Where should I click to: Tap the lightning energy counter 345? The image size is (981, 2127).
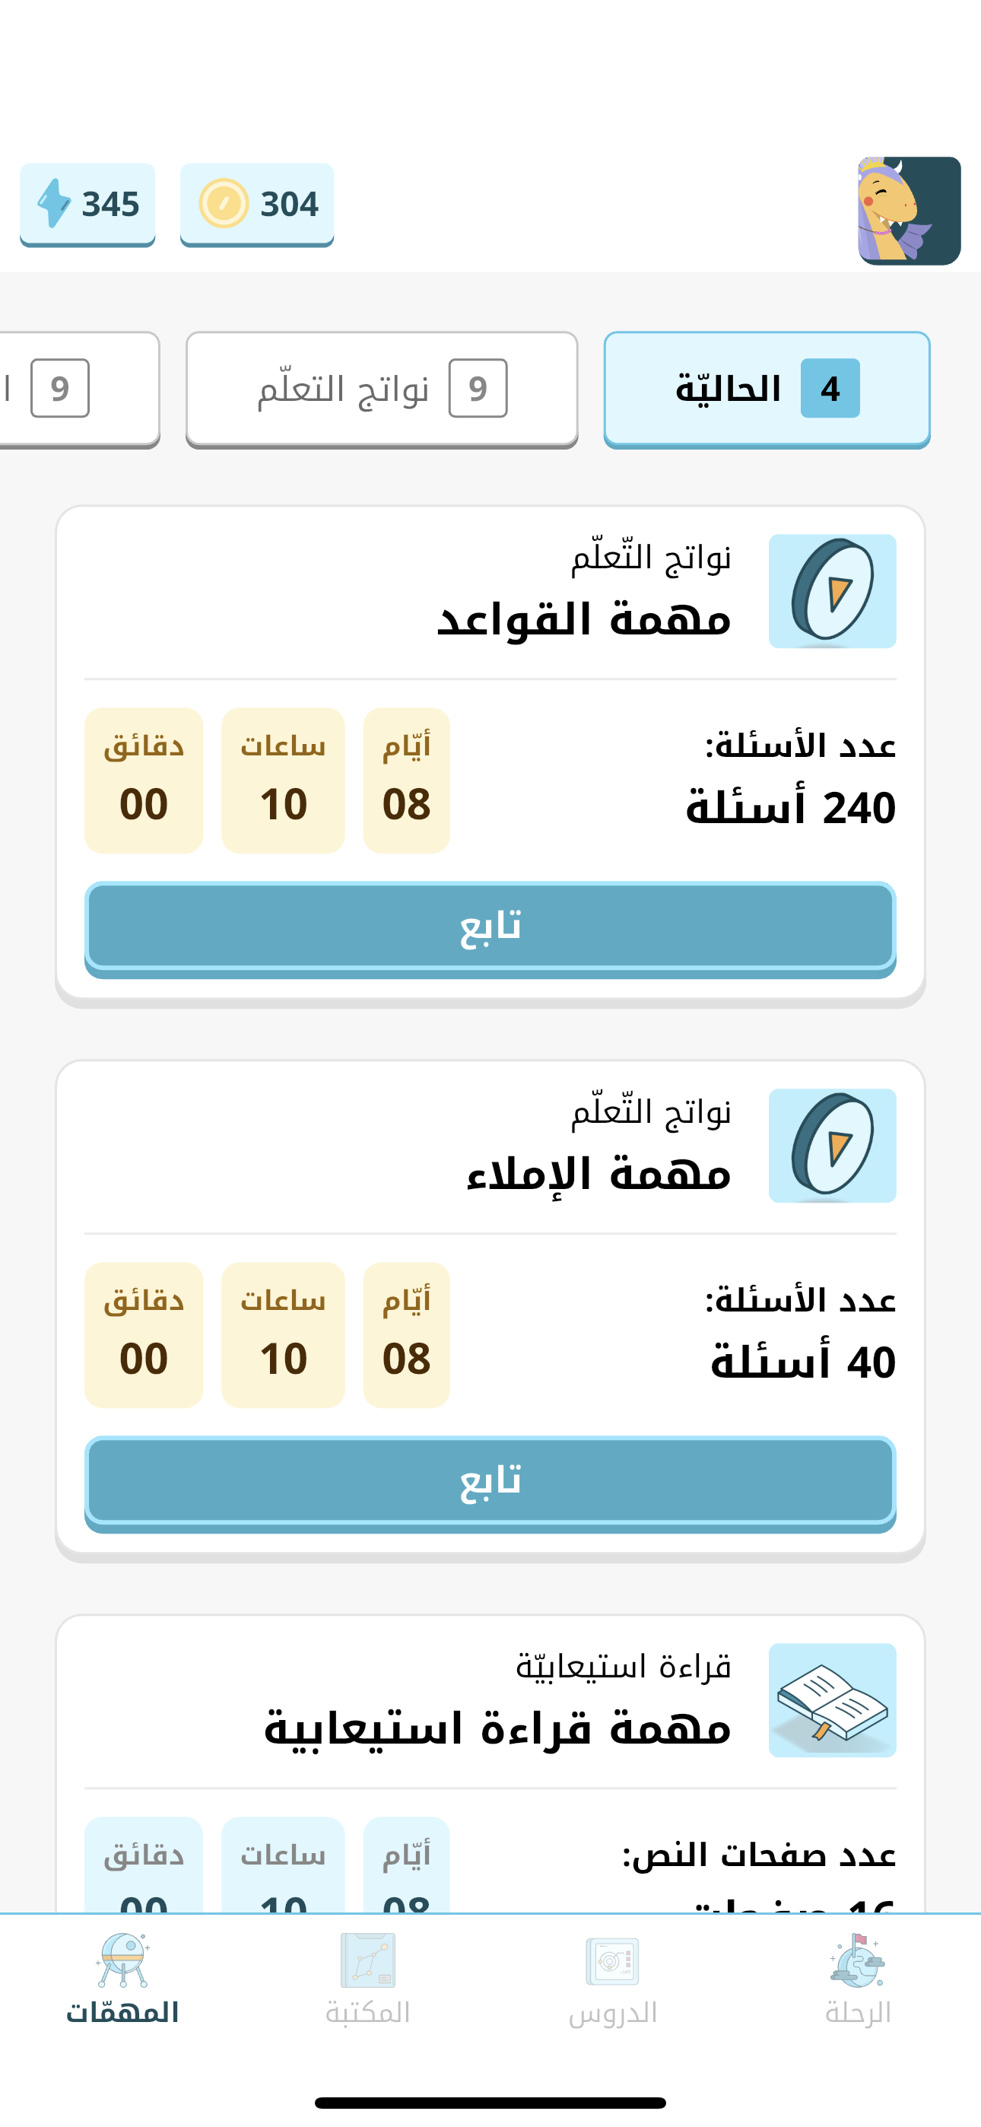pyautogui.click(x=87, y=204)
